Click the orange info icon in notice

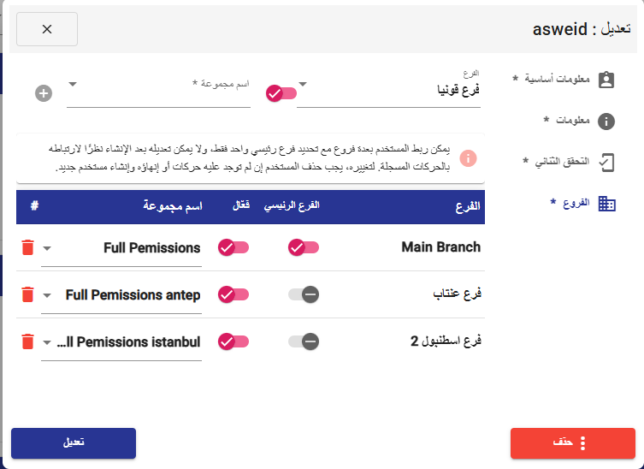(468, 158)
